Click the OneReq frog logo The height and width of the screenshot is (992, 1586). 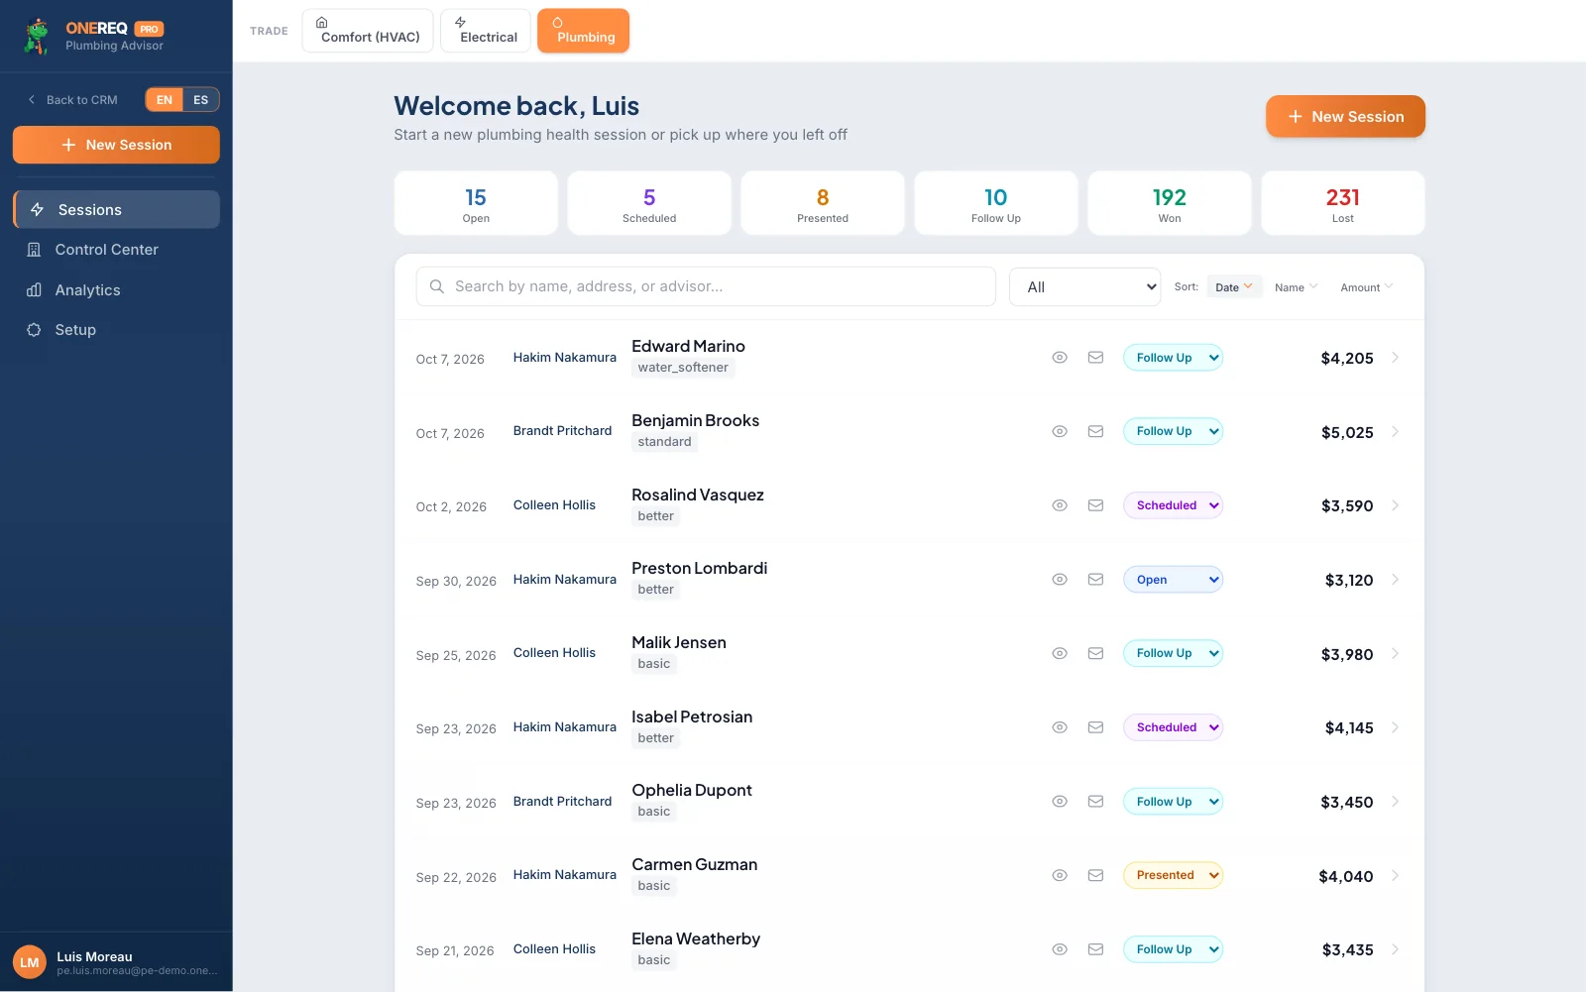click(x=38, y=36)
